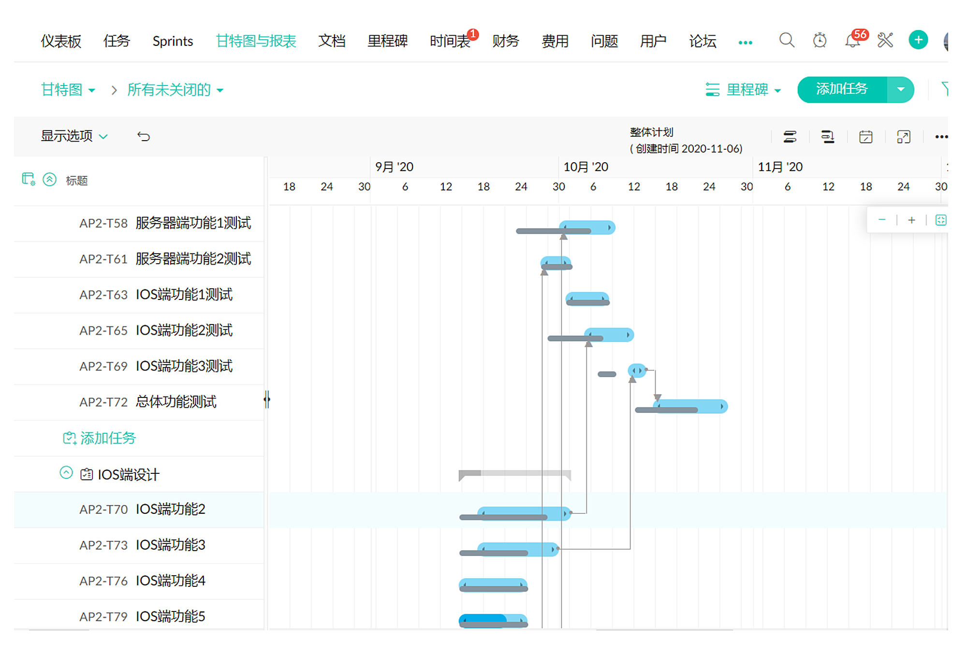Open the 所有未关闭的 filter dropdown
Image resolution: width=967 pixels, height=653 pixels.
pos(175,90)
